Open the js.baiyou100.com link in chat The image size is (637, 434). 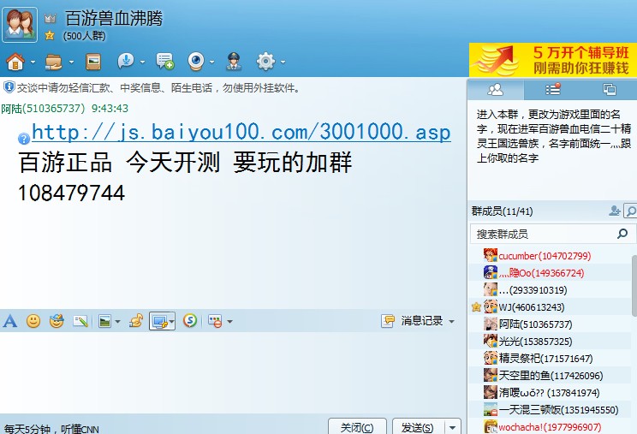[241, 133]
